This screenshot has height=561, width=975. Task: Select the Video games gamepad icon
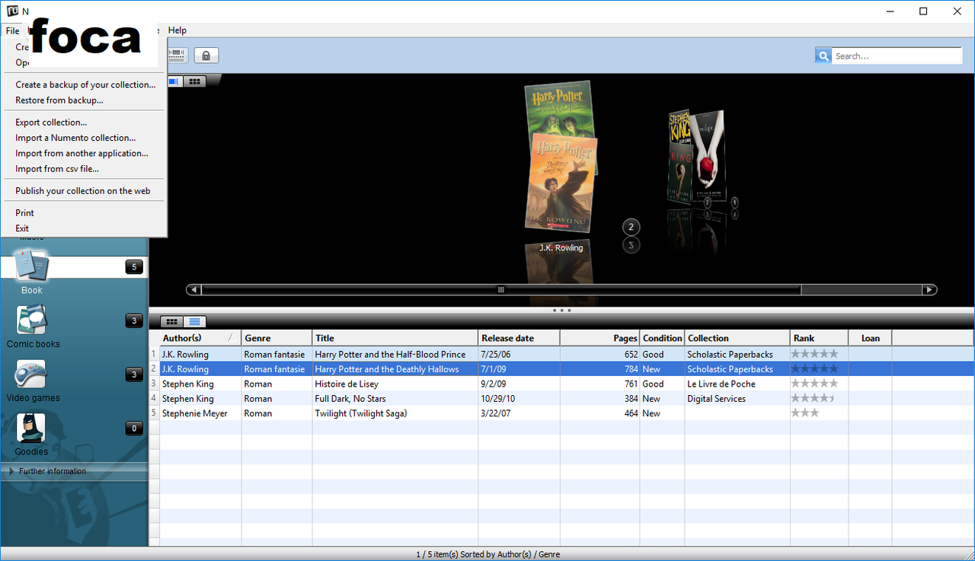pos(32,375)
